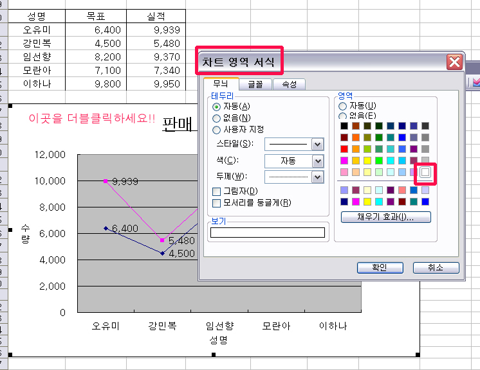Confirm with the 확인 button

(x=380, y=268)
